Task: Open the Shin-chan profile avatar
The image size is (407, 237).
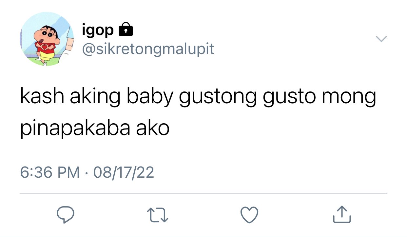Action: coord(47,39)
